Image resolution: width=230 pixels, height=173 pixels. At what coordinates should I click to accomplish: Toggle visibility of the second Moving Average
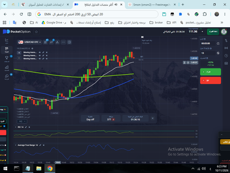[40, 55]
